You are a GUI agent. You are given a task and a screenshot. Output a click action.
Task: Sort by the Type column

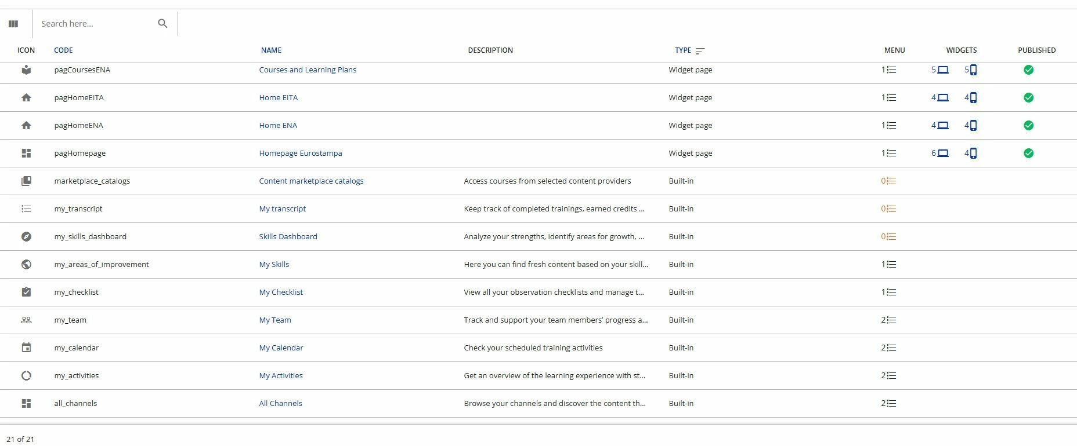(x=683, y=50)
